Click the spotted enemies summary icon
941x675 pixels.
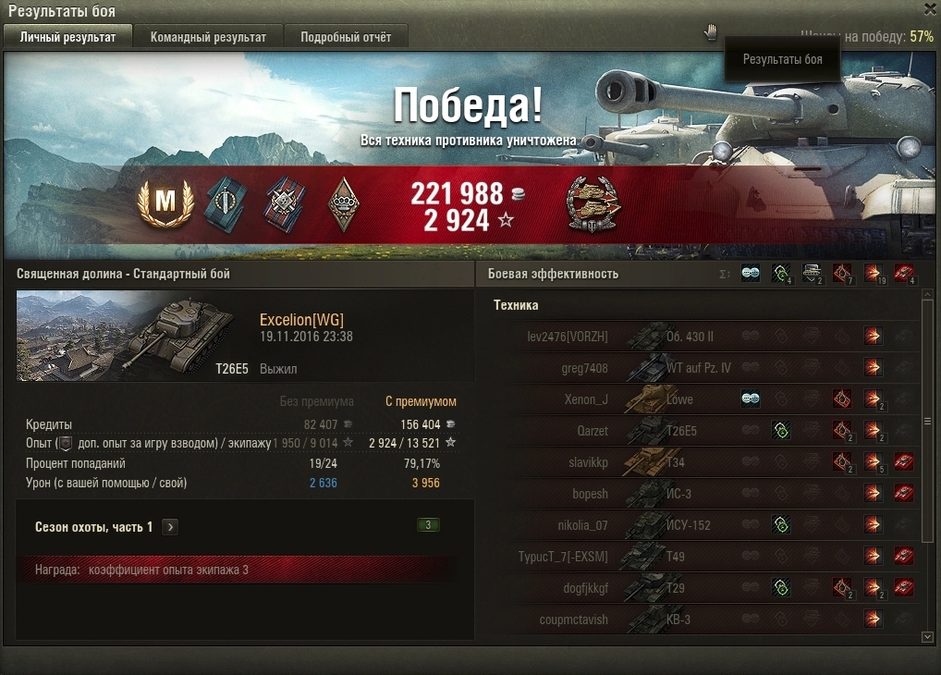click(751, 274)
